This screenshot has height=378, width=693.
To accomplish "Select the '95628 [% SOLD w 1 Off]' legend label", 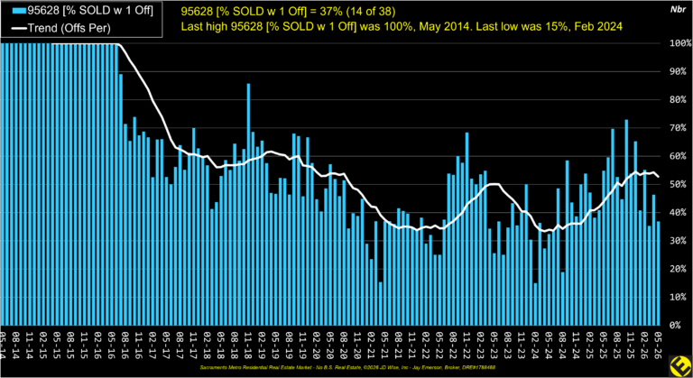I will coord(90,11).
